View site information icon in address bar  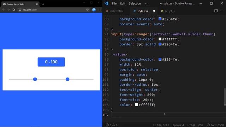tap(20, 10)
